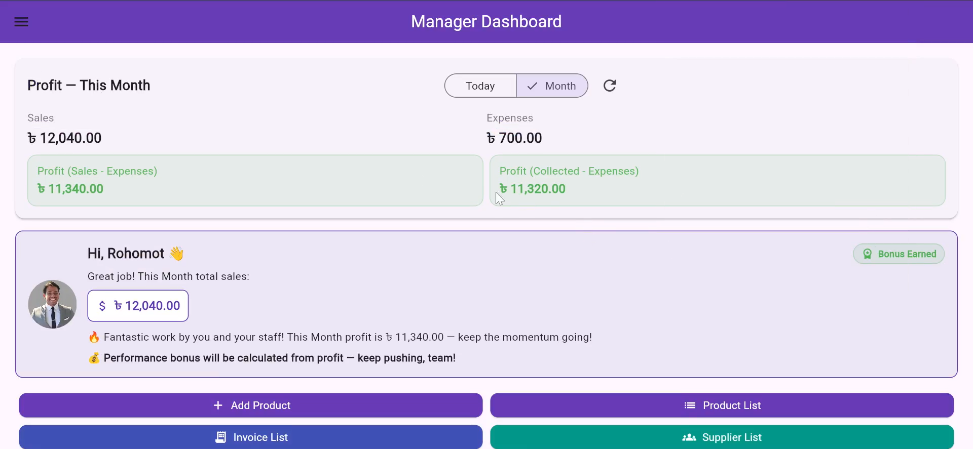Select the Month segment
The image size is (973, 449).
(552, 86)
